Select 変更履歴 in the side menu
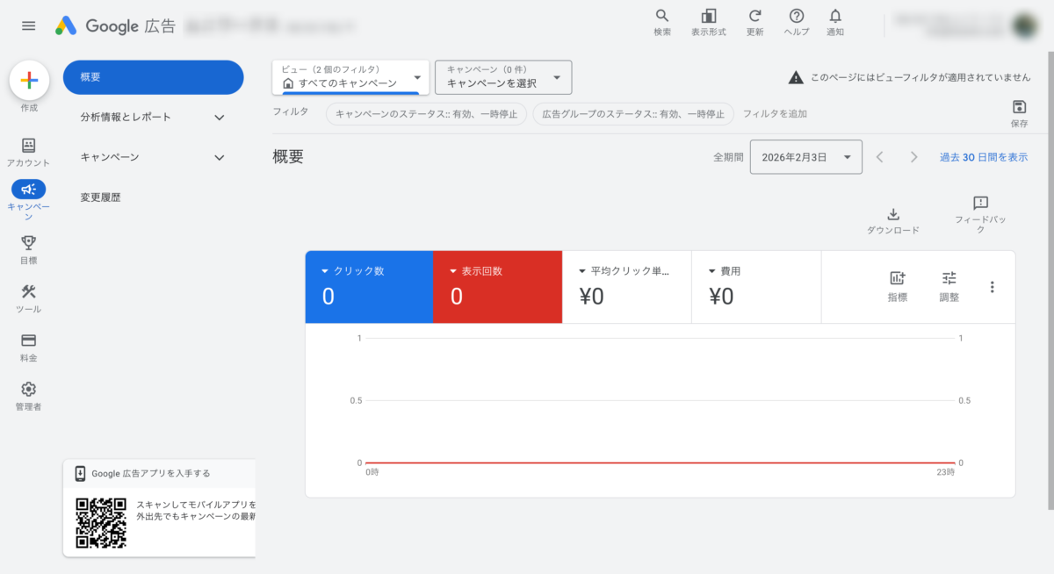 click(x=100, y=197)
